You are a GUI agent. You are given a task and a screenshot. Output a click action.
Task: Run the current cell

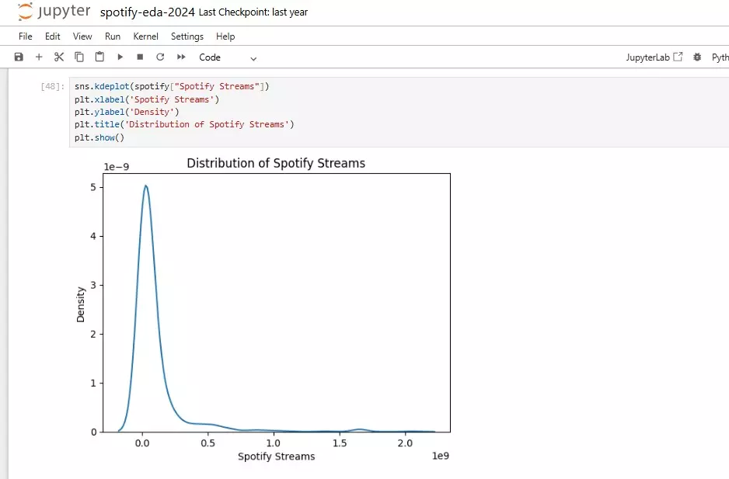coord(120,57)
